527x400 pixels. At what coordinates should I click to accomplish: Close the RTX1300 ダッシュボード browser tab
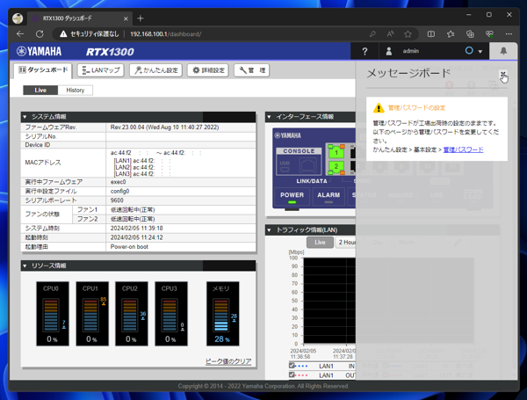click(126, 18)
